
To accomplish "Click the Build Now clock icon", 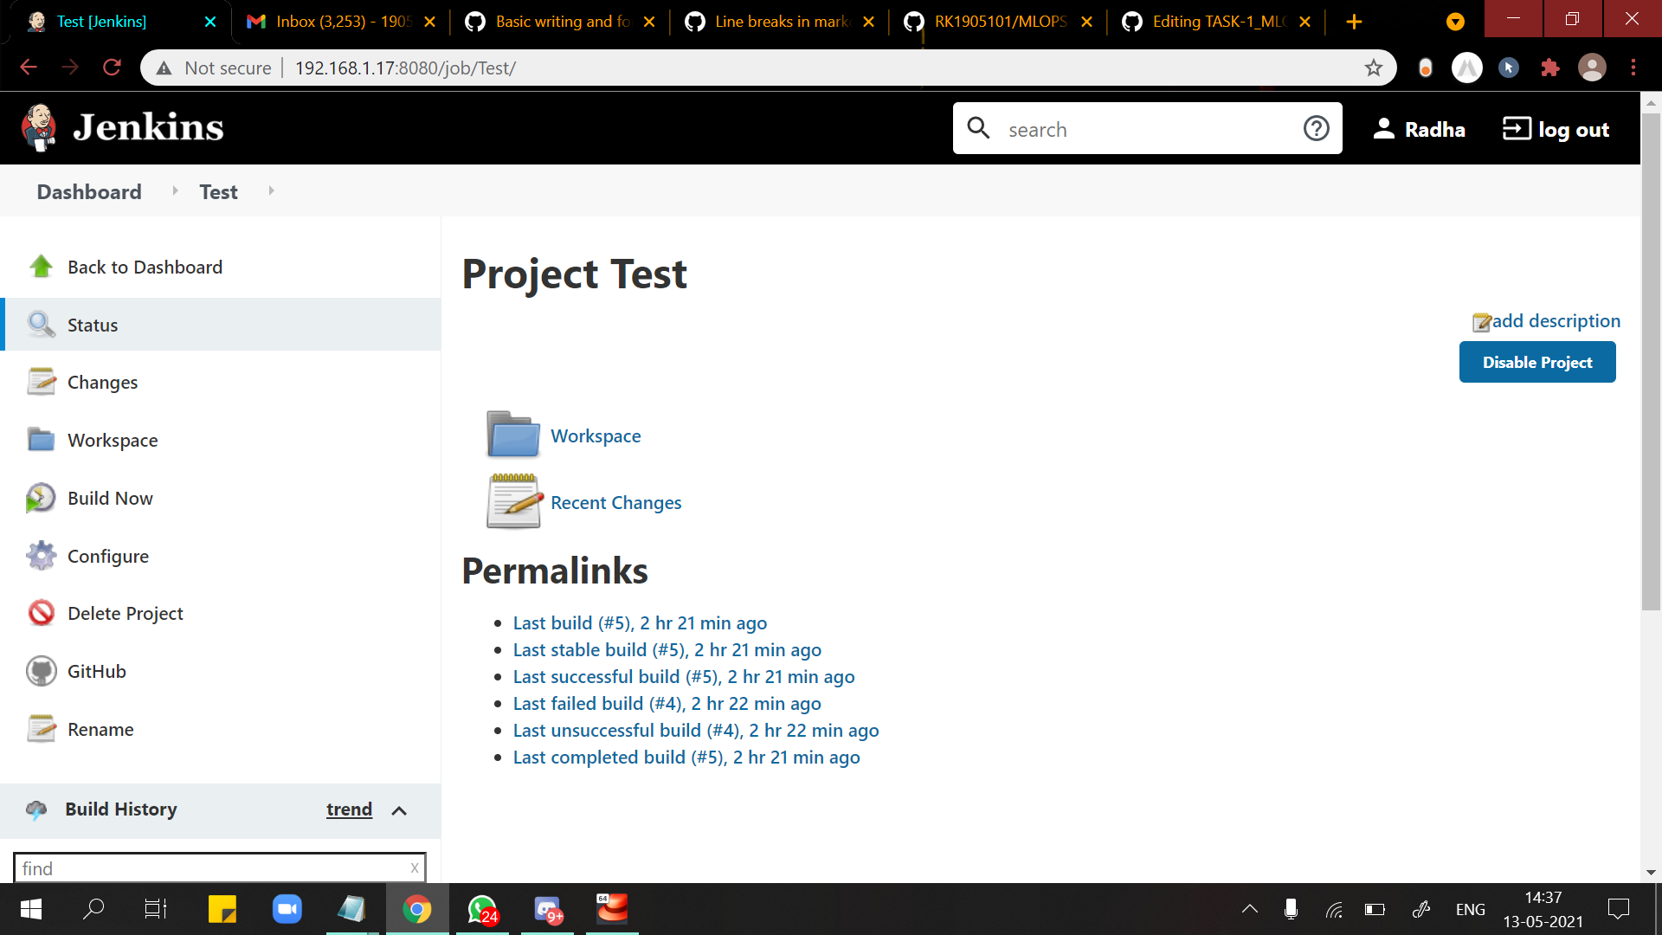I will [x=41, y=498].
